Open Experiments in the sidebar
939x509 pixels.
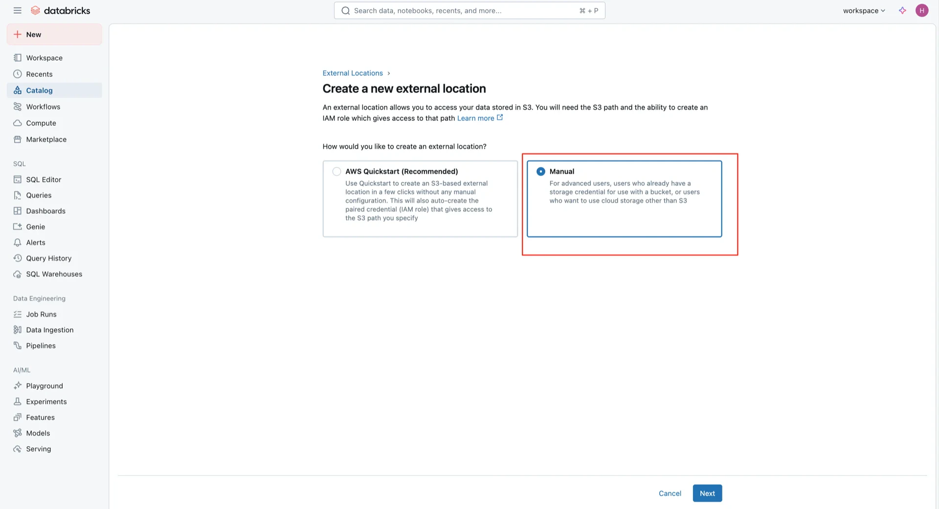(54, 401)
